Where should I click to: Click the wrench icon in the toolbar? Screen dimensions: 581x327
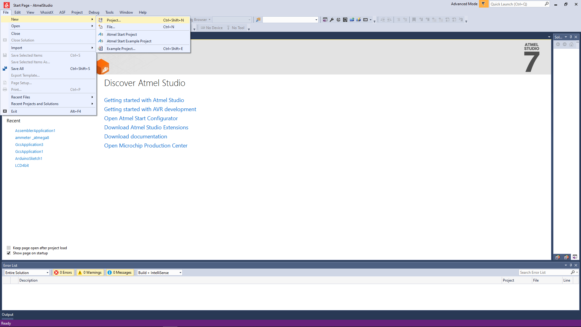pos(332,20)
